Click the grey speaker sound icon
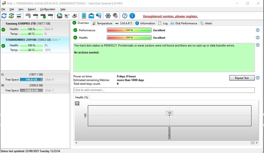 click(x=116, y=16)
